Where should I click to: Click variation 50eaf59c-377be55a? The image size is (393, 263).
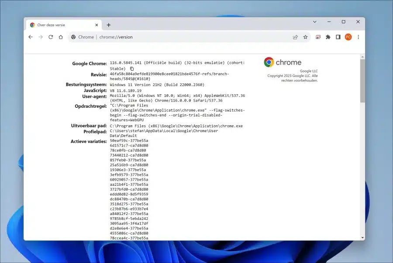click(x=129, y=140)
